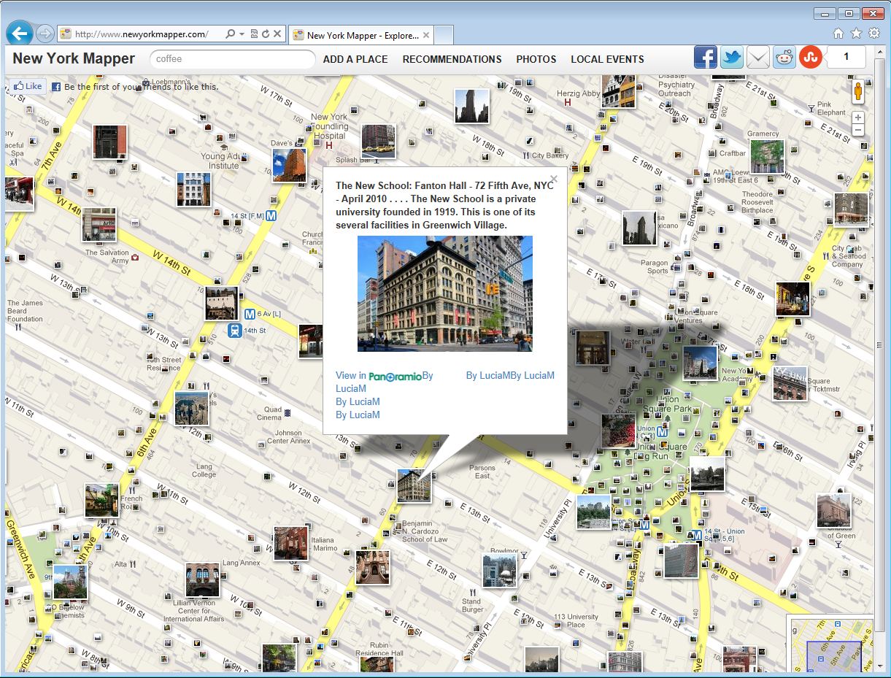Click the City Bakery restaurant icon
The width and height of the screenshot is (891, 678).
pyautogui.click(x=525, y=155)
